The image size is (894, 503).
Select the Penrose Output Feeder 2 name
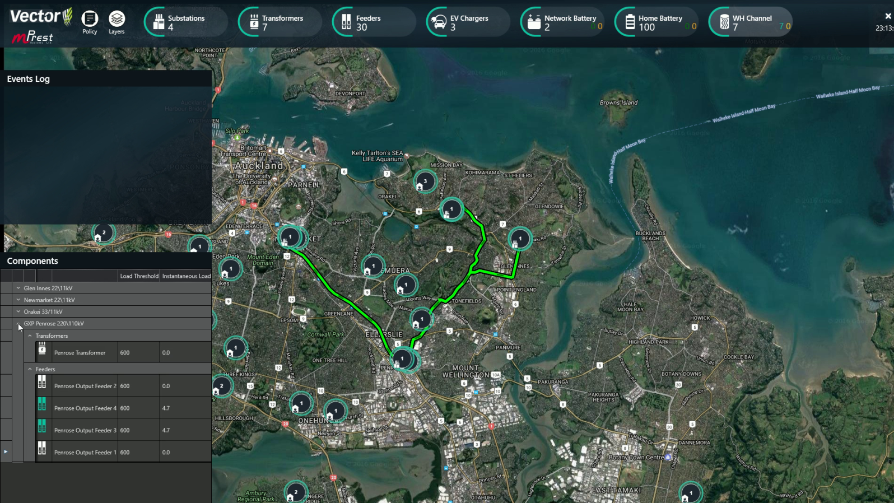pos(85,386)
